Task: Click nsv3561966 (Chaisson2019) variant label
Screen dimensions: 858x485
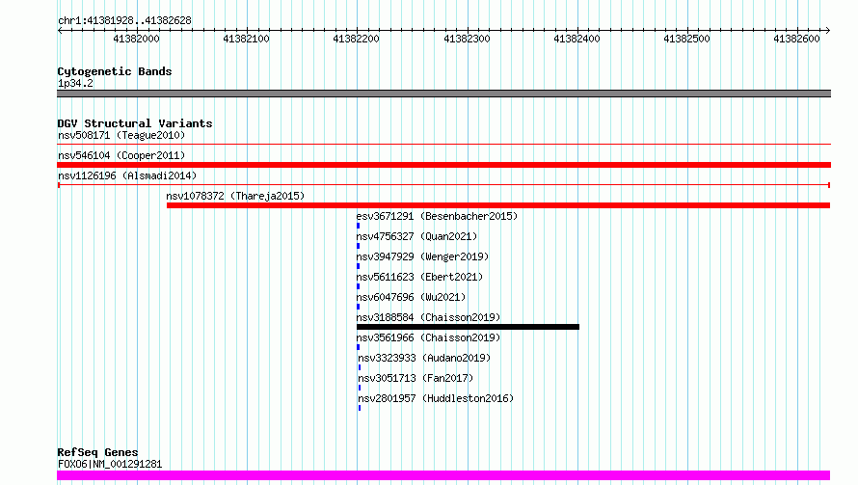Action: click(428, 337)
